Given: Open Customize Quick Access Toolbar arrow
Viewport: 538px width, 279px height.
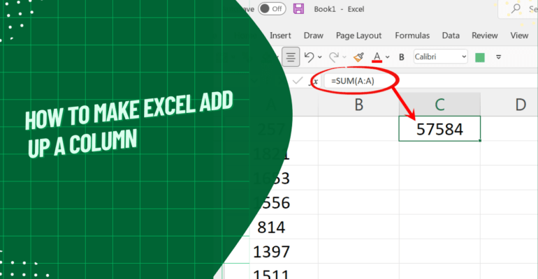Looking at the screenshot, I should pos(499,57).
